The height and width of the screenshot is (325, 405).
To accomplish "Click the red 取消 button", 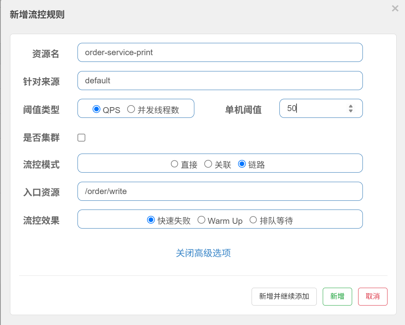I will coord(373,296).
